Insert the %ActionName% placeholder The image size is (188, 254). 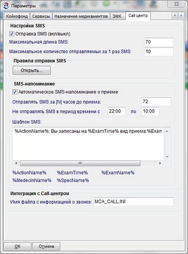pyautogui.click(x=29, y=172)
